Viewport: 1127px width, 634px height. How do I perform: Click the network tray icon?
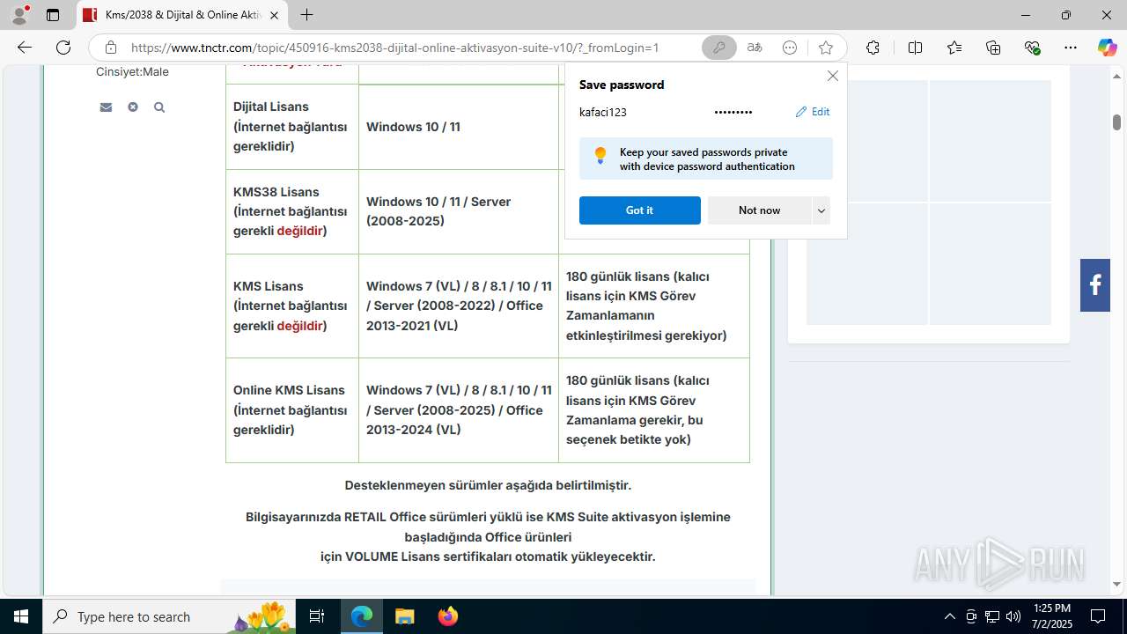pyautogui.click(x=992, y=616)
